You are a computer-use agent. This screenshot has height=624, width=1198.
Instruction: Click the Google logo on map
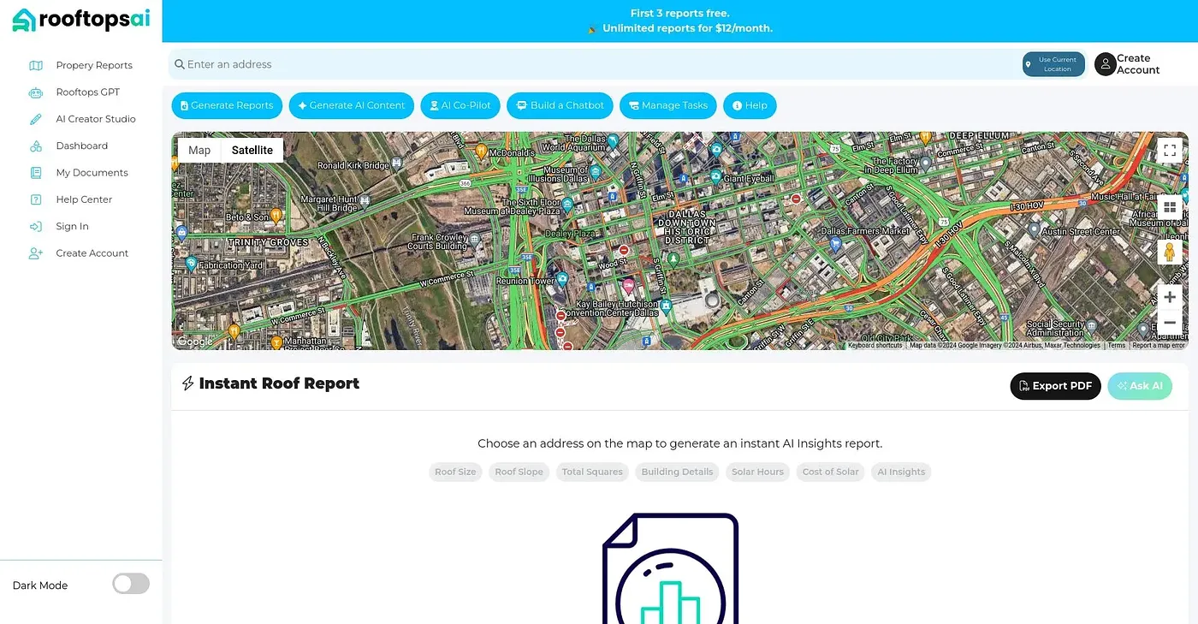[195, 342]
